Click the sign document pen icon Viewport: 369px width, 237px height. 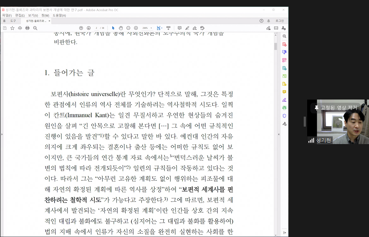(x=195, y=28)
